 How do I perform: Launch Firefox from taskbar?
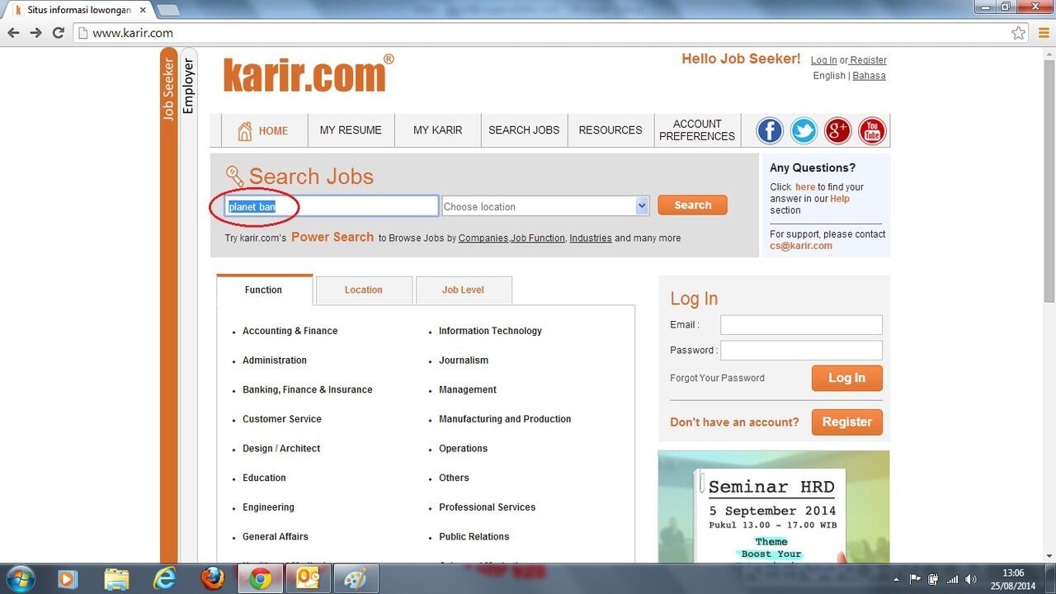213,578
